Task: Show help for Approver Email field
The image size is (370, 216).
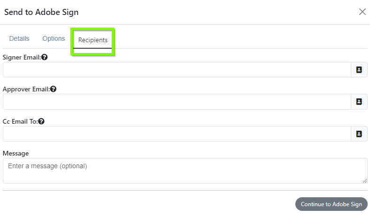Action: 54,89
